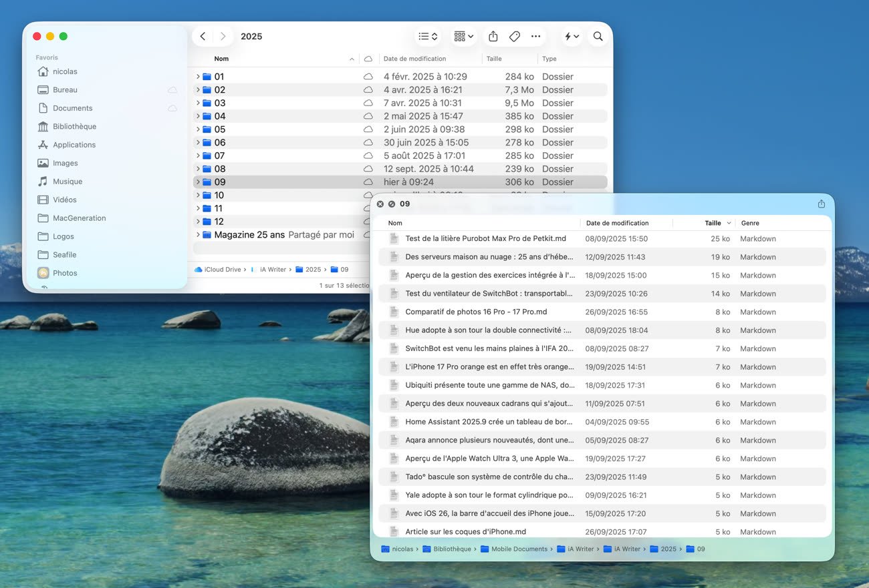Open the search magnifier in Finder
This screenshot has width=869, height=588.
(598, 37)
